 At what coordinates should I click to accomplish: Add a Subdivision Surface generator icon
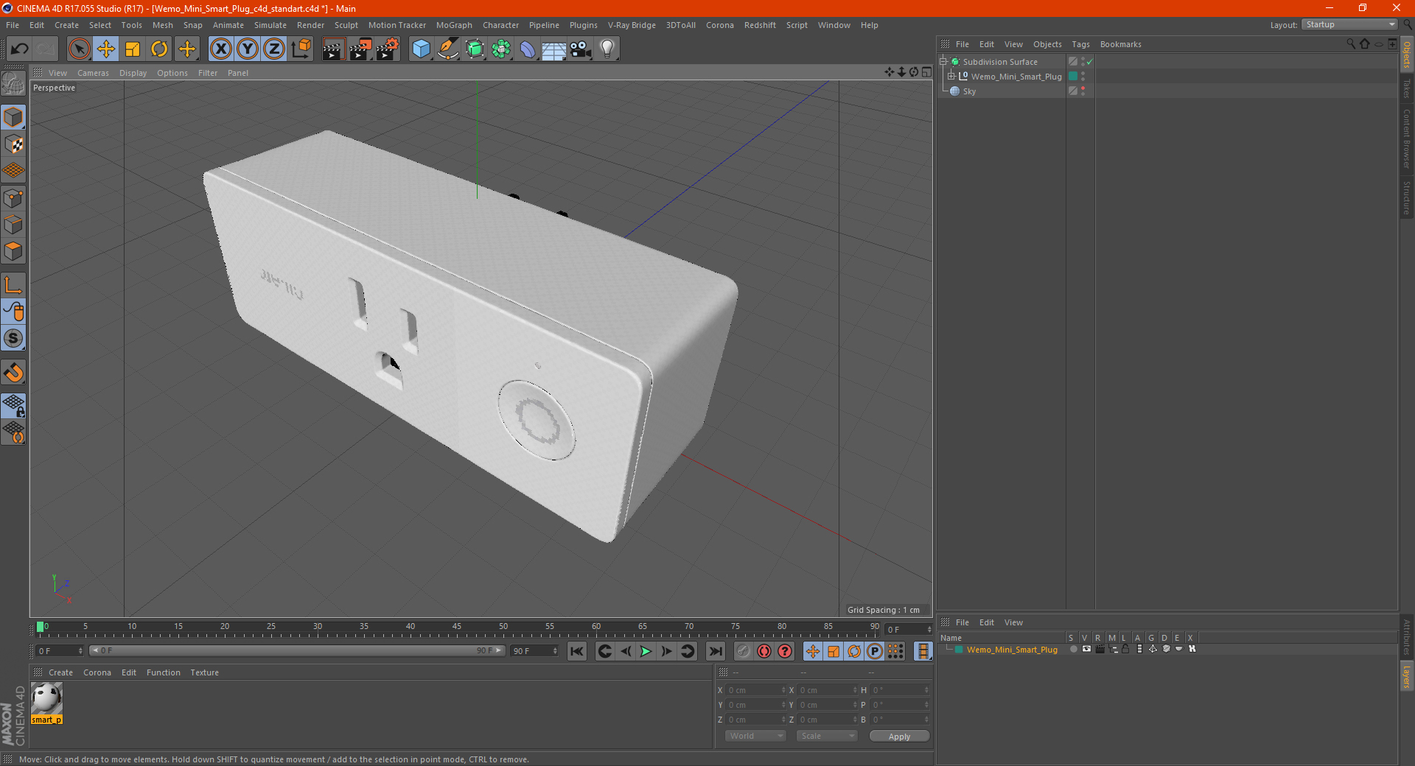[x=475, y=49]
